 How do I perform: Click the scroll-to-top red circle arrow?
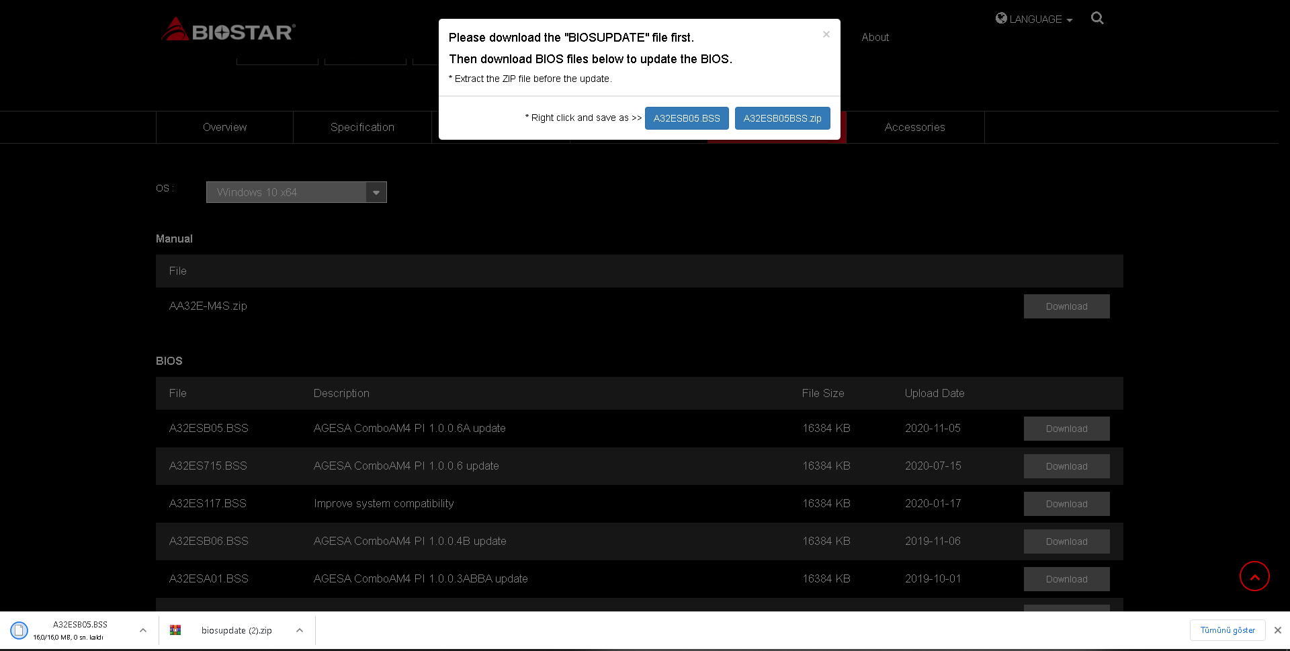click(x=1254, y=576)
